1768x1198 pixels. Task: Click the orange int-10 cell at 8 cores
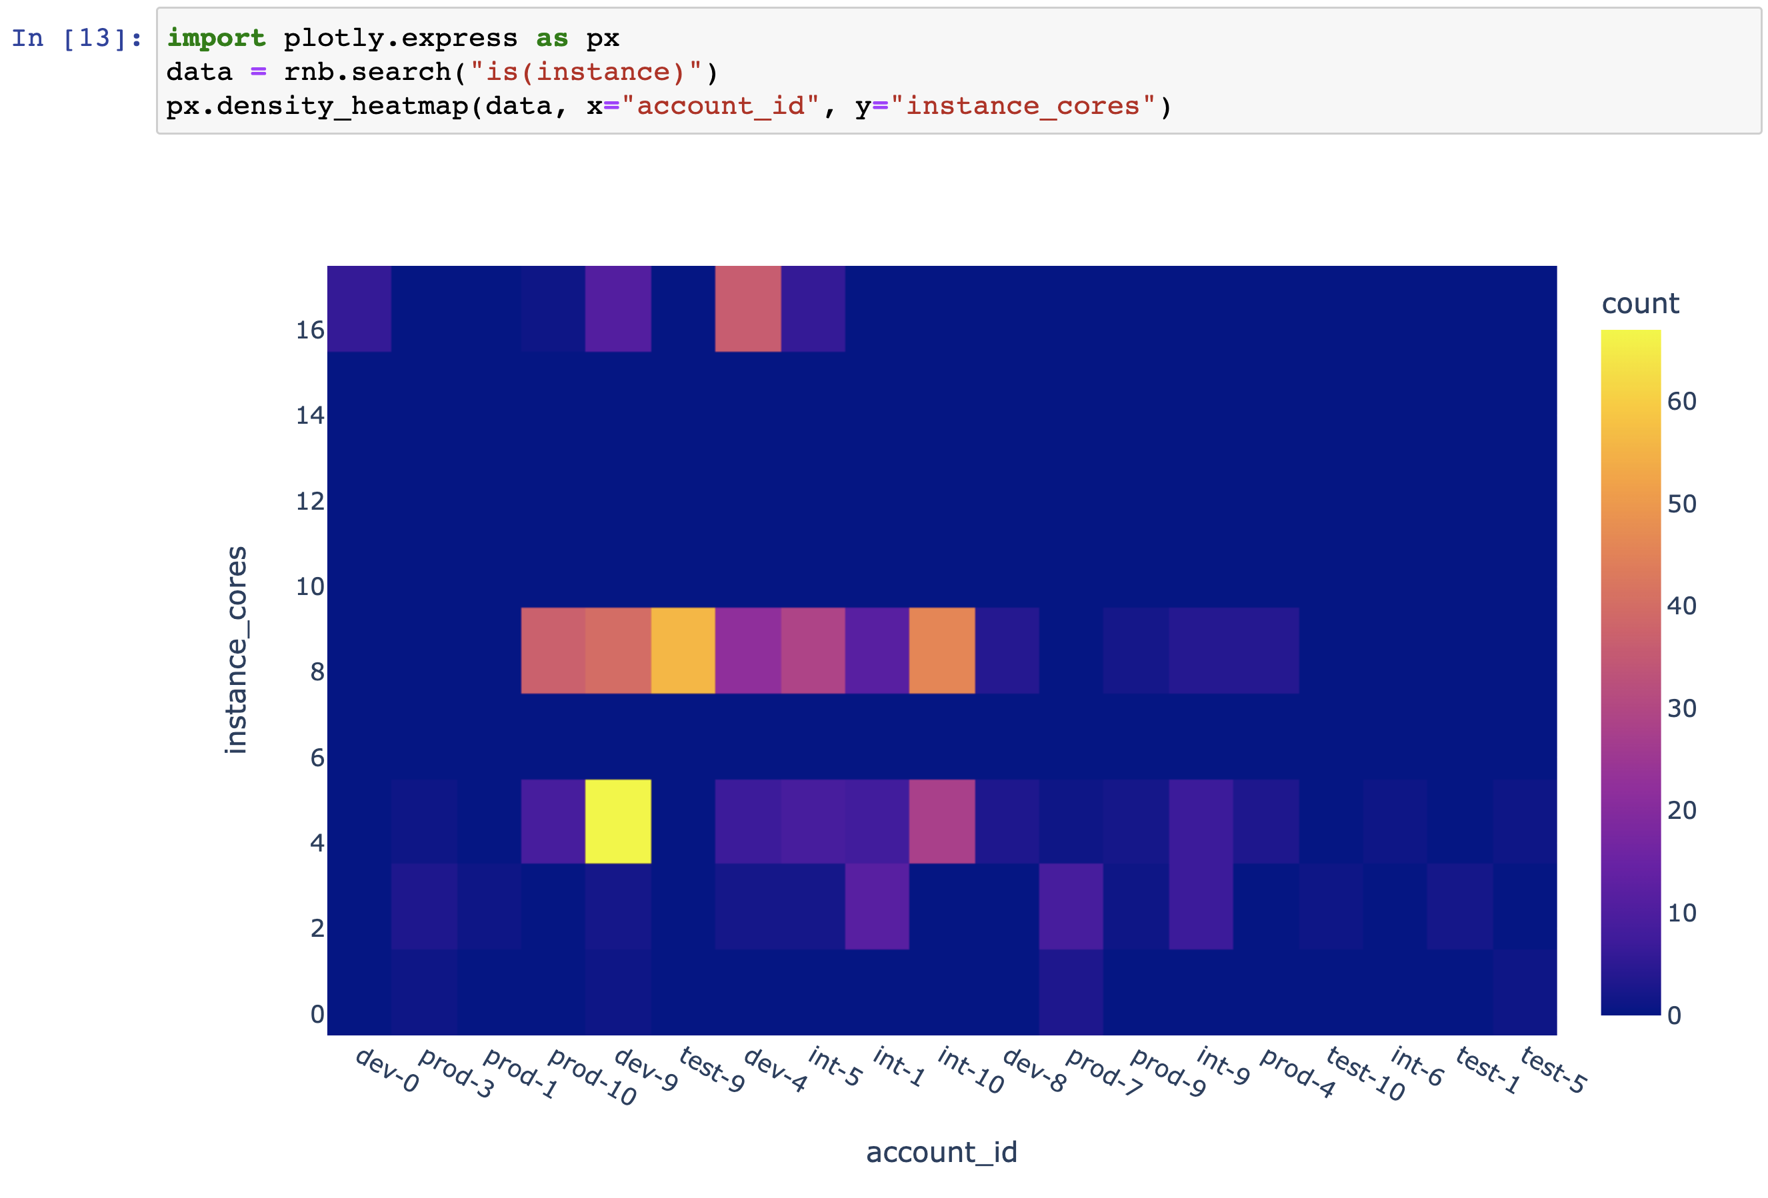[x=942, y=650]
